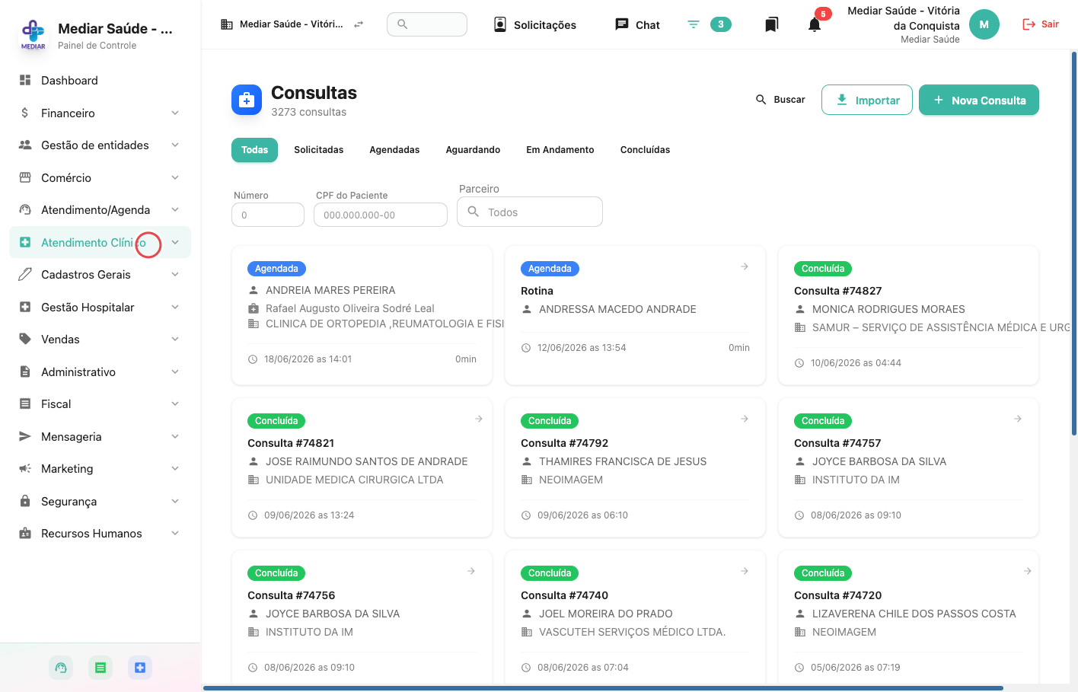Click the blue medical cross icon at bottom
1078x692 pixels.
coord(140,668)
